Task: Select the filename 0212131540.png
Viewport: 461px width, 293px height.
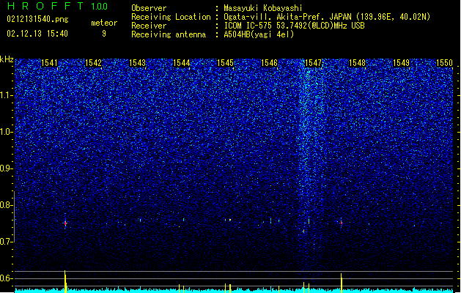Action: pyautogui.click(x=37, y=19)
